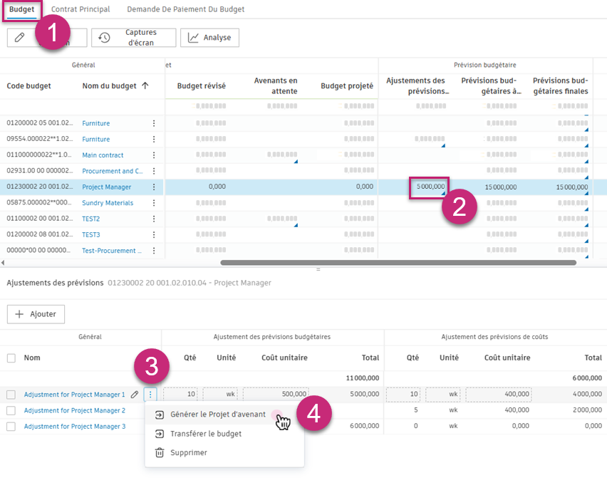Screen dimensions: 607x500
Task: Open the Project Manager budget link
Action: [x=106, y=187]
